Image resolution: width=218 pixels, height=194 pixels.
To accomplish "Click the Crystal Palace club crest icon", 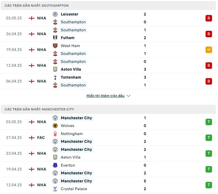I will [x=55, y=189].
